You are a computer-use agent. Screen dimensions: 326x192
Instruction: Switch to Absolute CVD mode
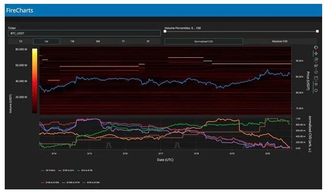(279, 41)
